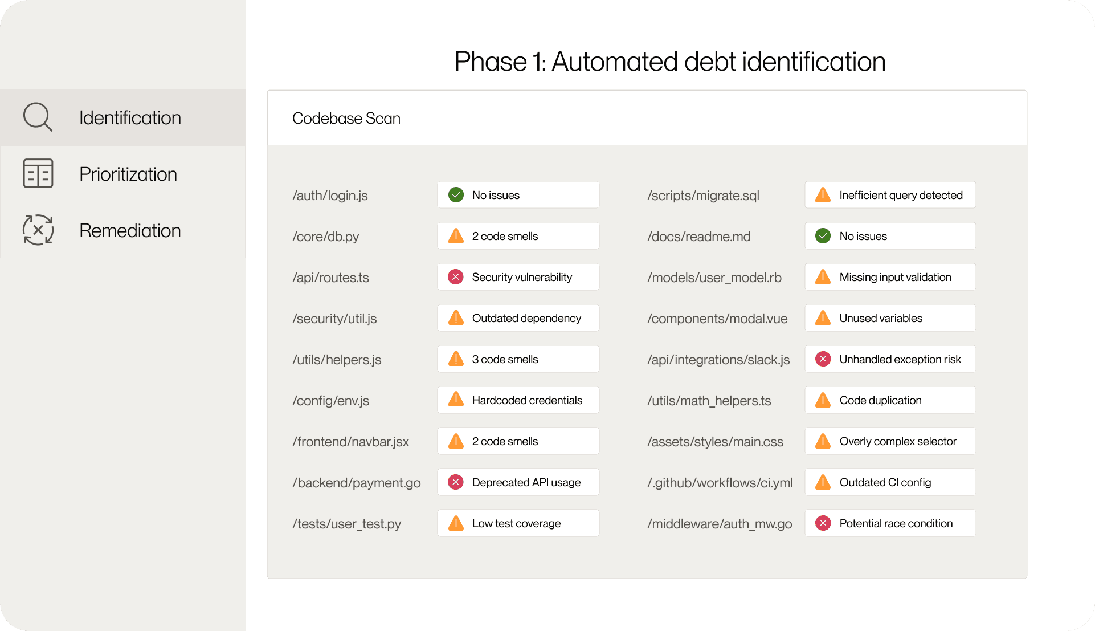1095x631 pixels.
Task: Click the Prioritization table icon
Action: coord(38,173)
